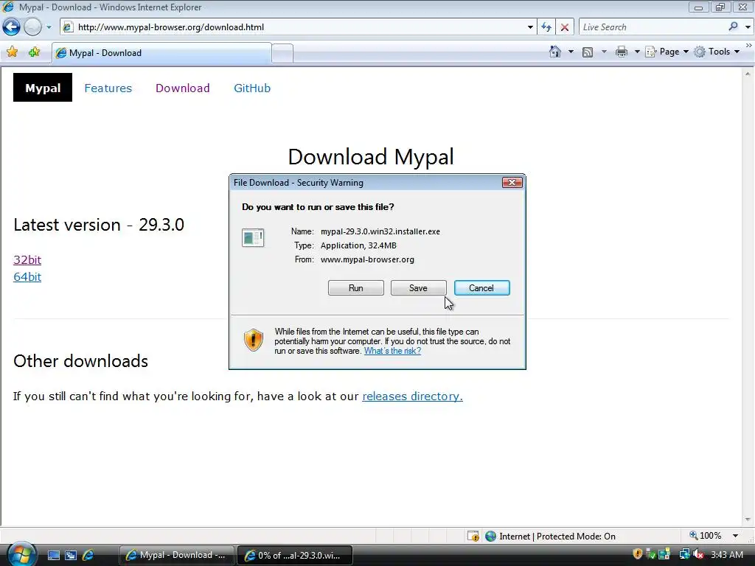Open the What's the risk? link

[x=392, y=351]
